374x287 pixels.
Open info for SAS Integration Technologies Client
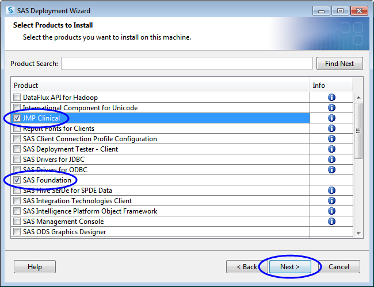pos(331,201)
